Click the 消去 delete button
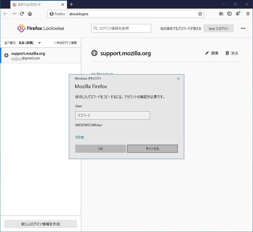This screenshot has width=253, height=232. click(232, 53)
